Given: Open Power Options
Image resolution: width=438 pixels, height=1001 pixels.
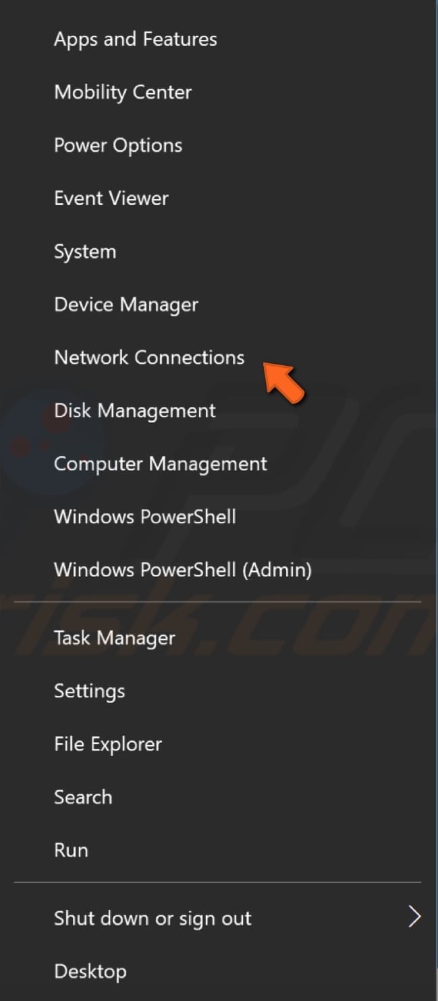Looking at the screenshot, I should [117, 145].
